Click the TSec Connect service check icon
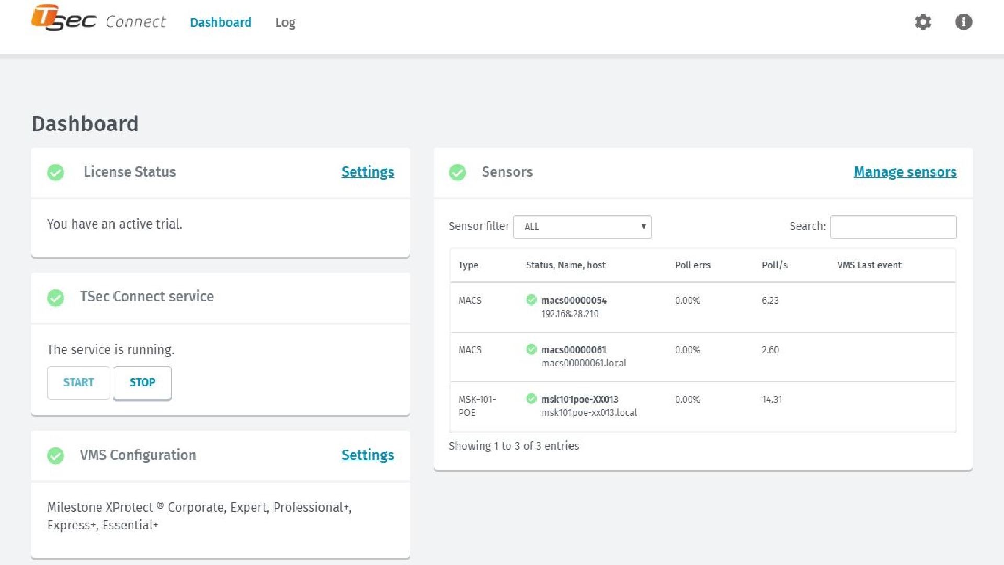 tap(55, 298)
